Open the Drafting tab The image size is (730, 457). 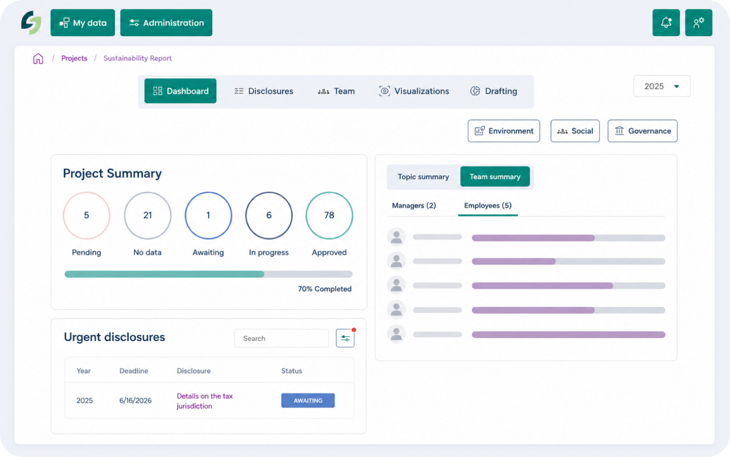[494, 91]
